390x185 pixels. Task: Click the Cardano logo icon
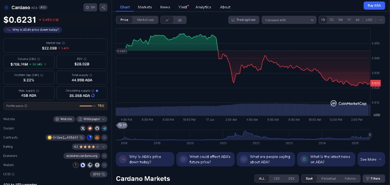click(6, 8)
